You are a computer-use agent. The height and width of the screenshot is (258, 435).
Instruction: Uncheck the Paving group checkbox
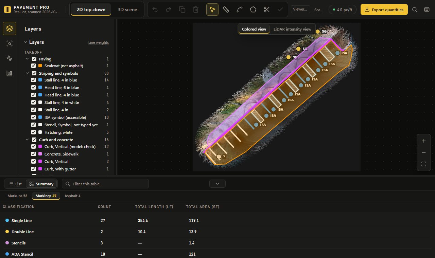click(x=34, y=59)
